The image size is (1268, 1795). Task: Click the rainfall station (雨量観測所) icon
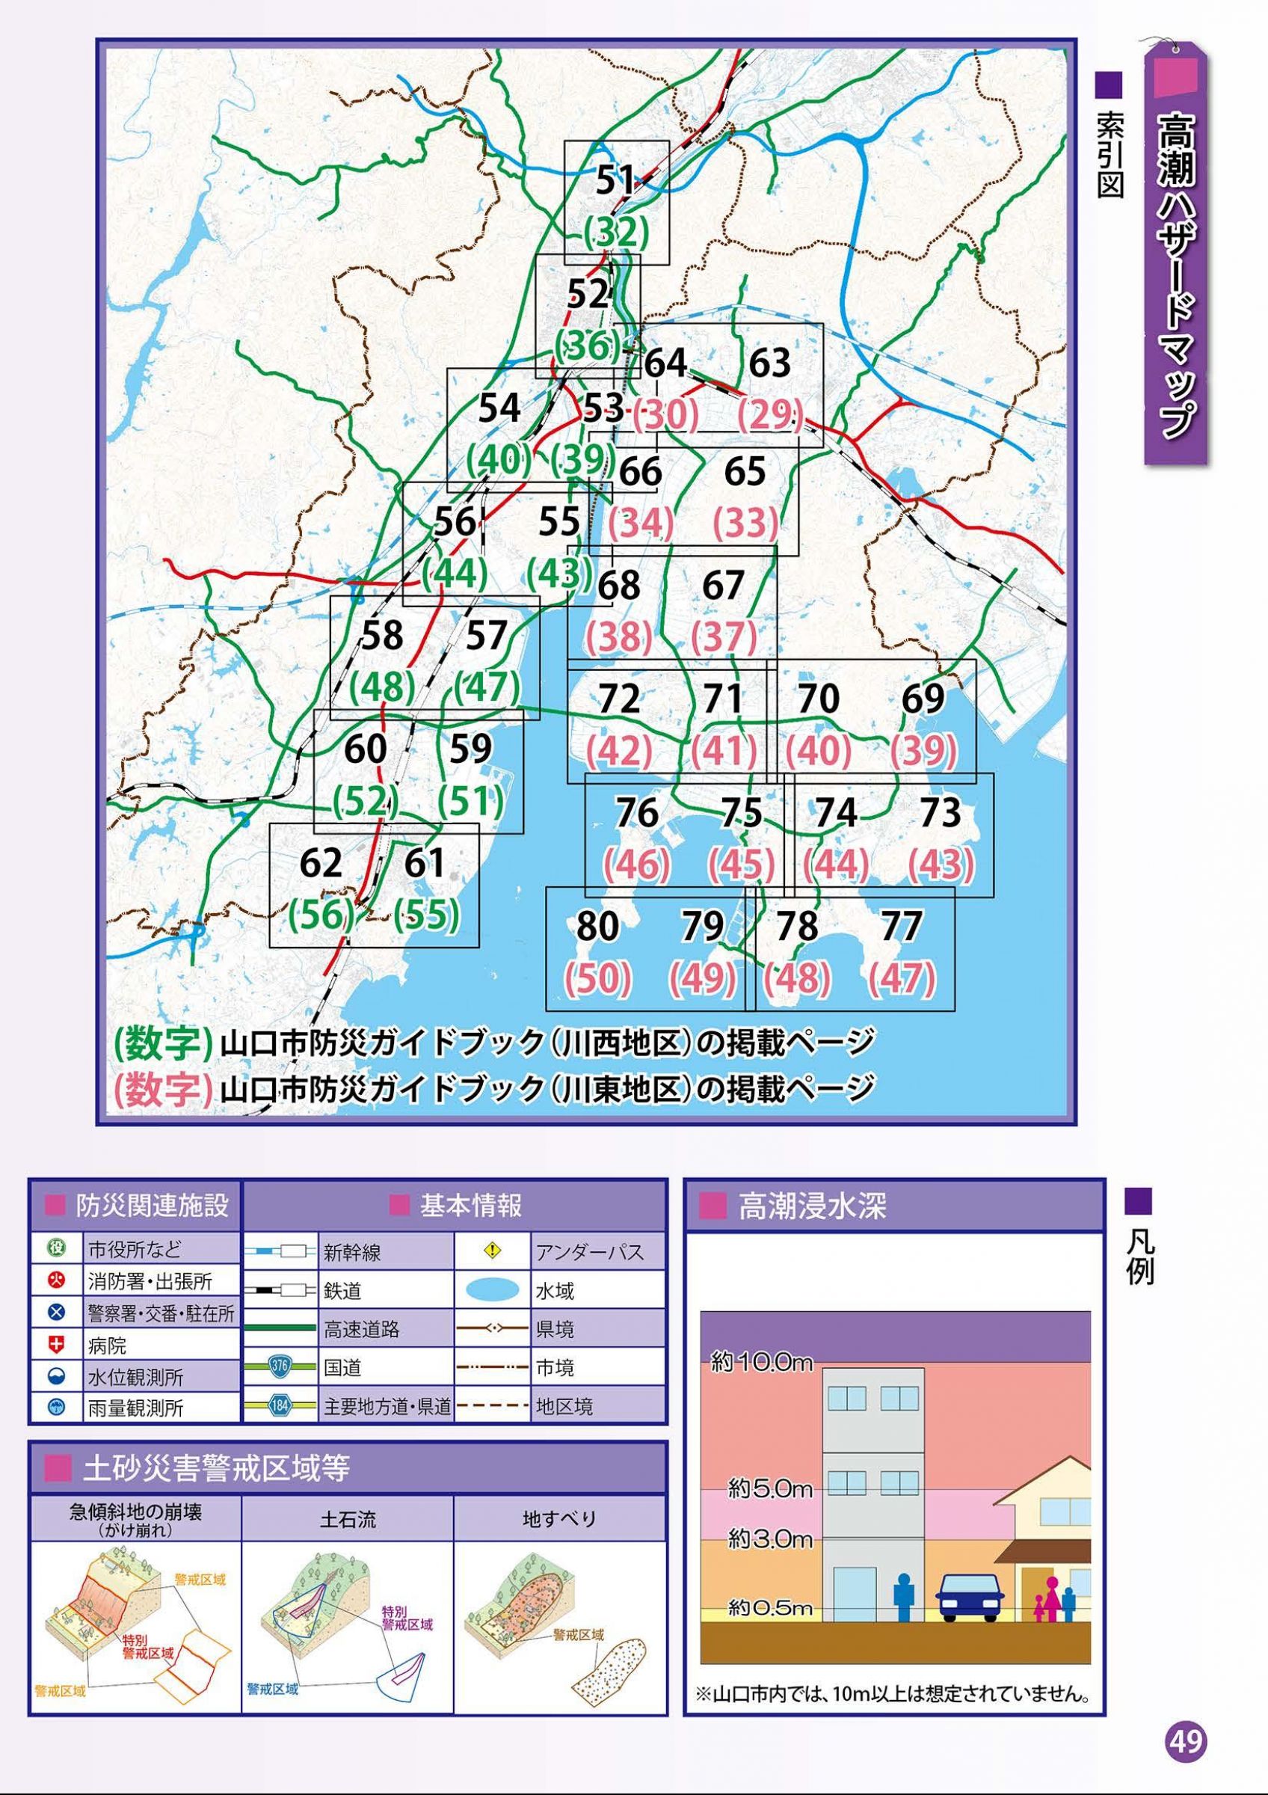pos(57,1408)
